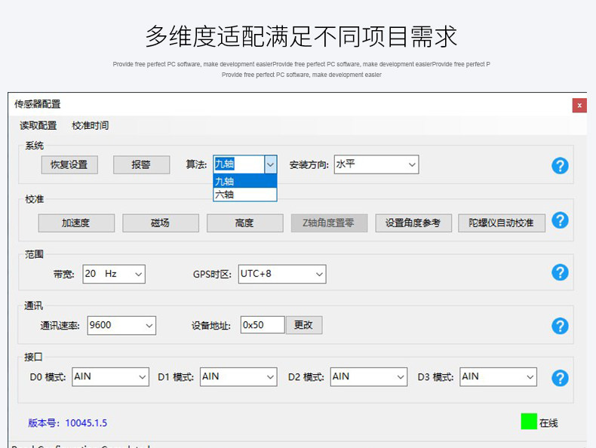The width and height of the screenshot is (596, 448).
Task: Click the green 在线 status indicator
Action: click(x=529, y=422)
